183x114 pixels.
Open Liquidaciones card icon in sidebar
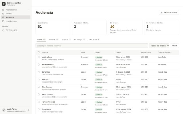[3, 21]
